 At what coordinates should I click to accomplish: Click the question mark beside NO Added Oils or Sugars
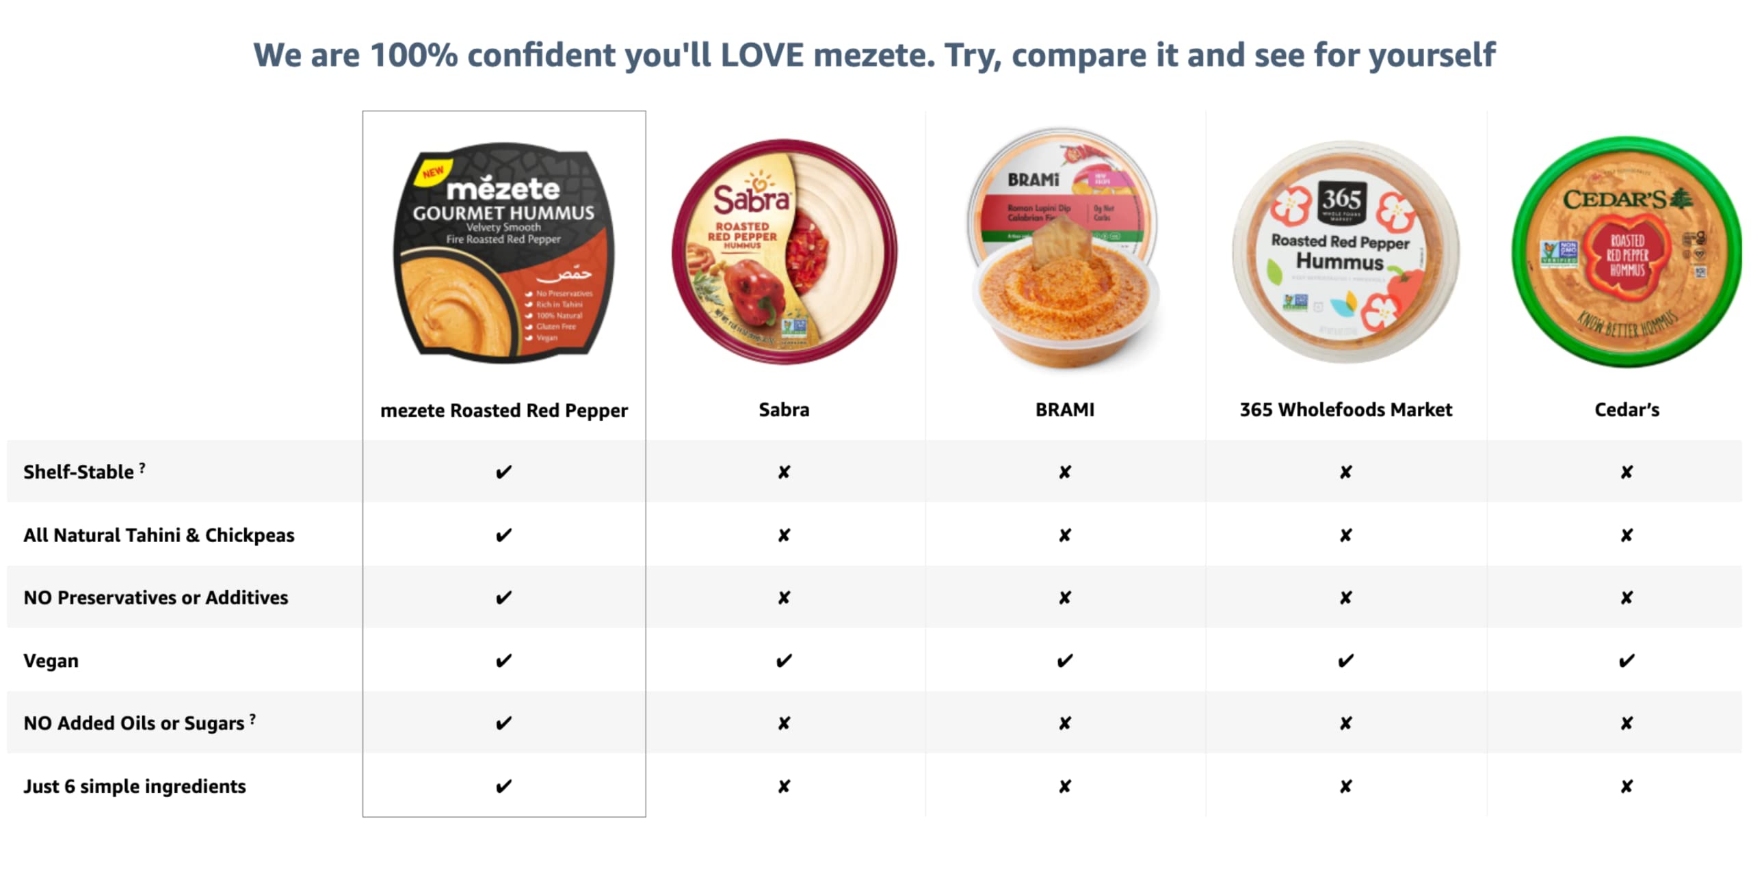(x=253, y=719)
